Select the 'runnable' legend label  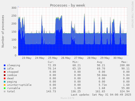[14, 88]
